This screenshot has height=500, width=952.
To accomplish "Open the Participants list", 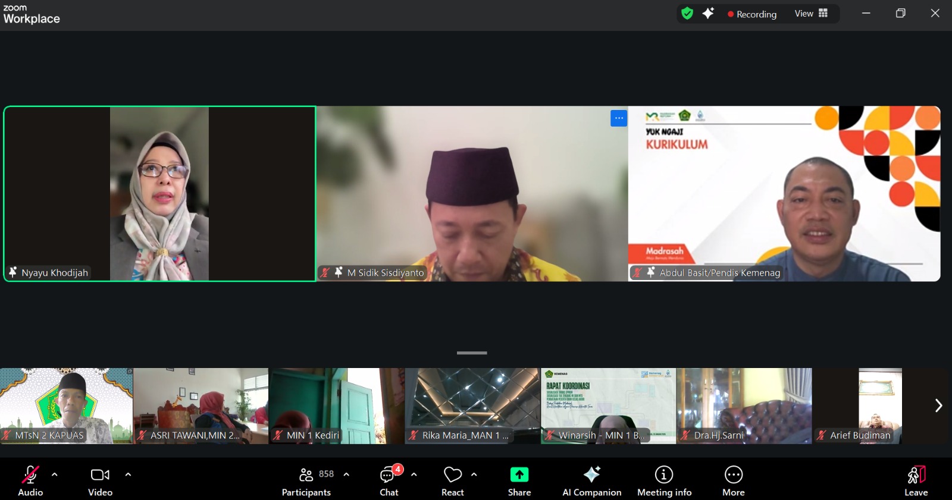I will pos(306,480).
